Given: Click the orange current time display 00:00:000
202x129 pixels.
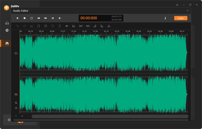Looking at the screenshot, I should [89, 18].
